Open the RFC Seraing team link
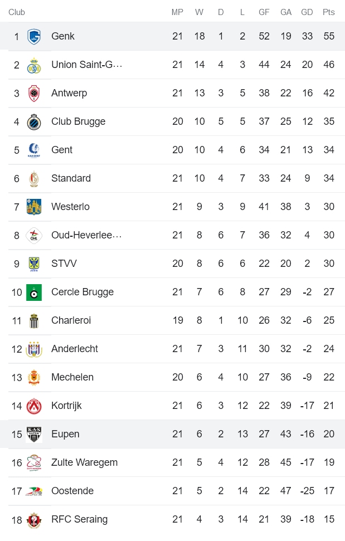 coord(79,519)
